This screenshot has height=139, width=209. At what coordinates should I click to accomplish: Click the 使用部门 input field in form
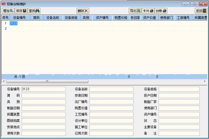[179, 108]
